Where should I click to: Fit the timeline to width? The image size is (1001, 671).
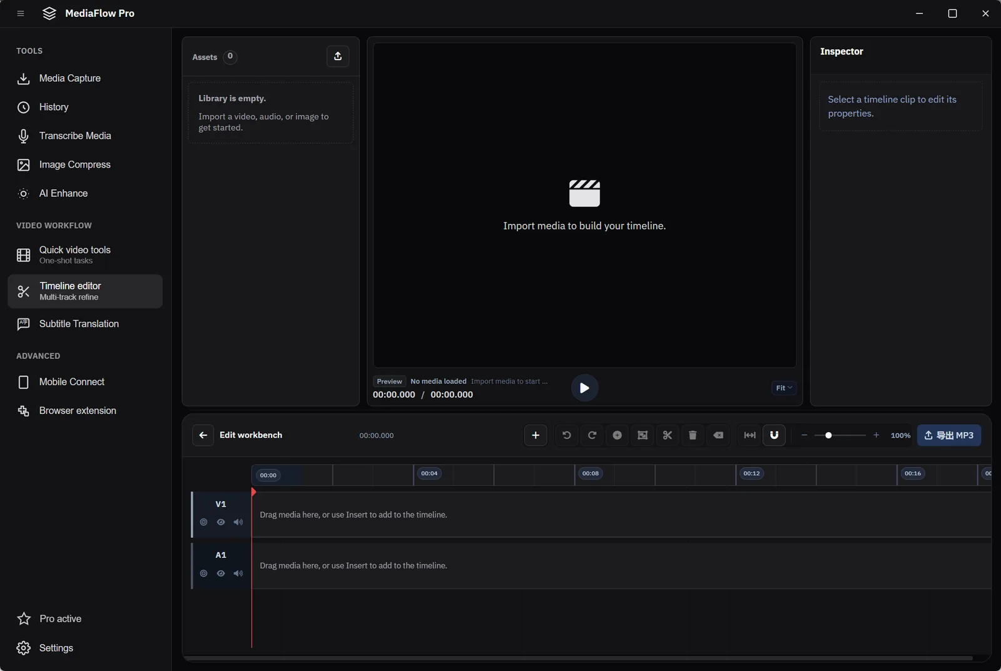pos(749,435)
